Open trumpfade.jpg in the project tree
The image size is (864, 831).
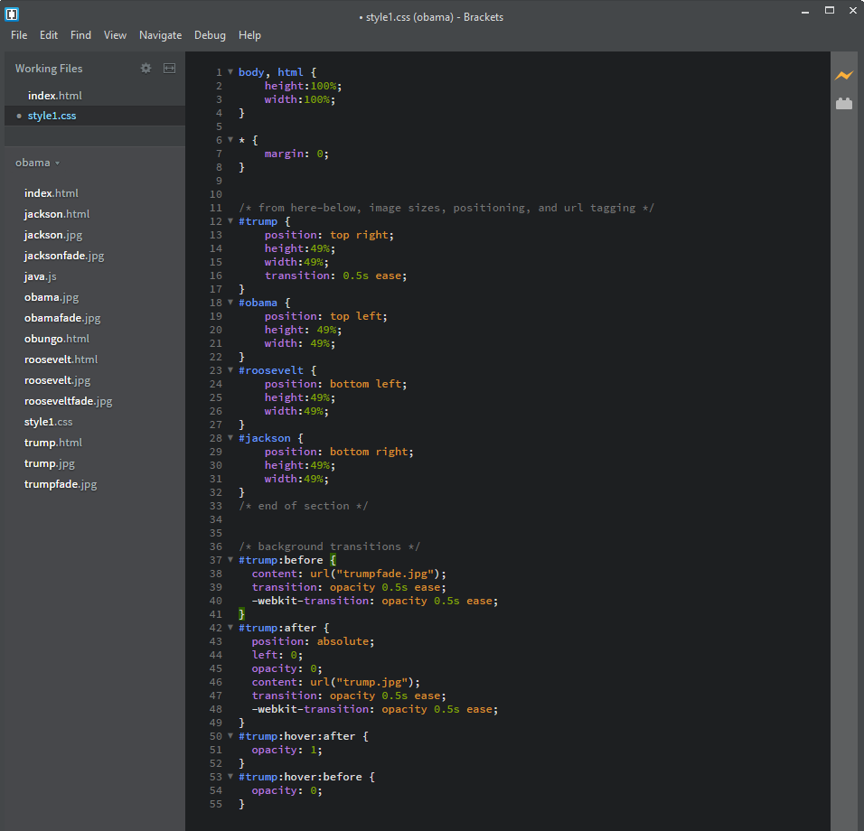point(61,484)
